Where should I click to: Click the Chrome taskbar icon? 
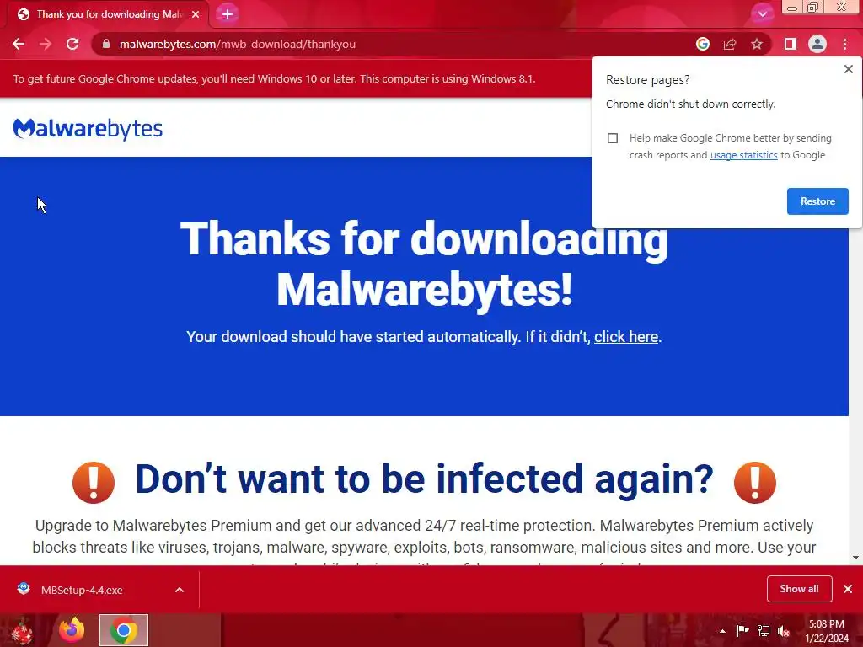click(x=124, y=630)
